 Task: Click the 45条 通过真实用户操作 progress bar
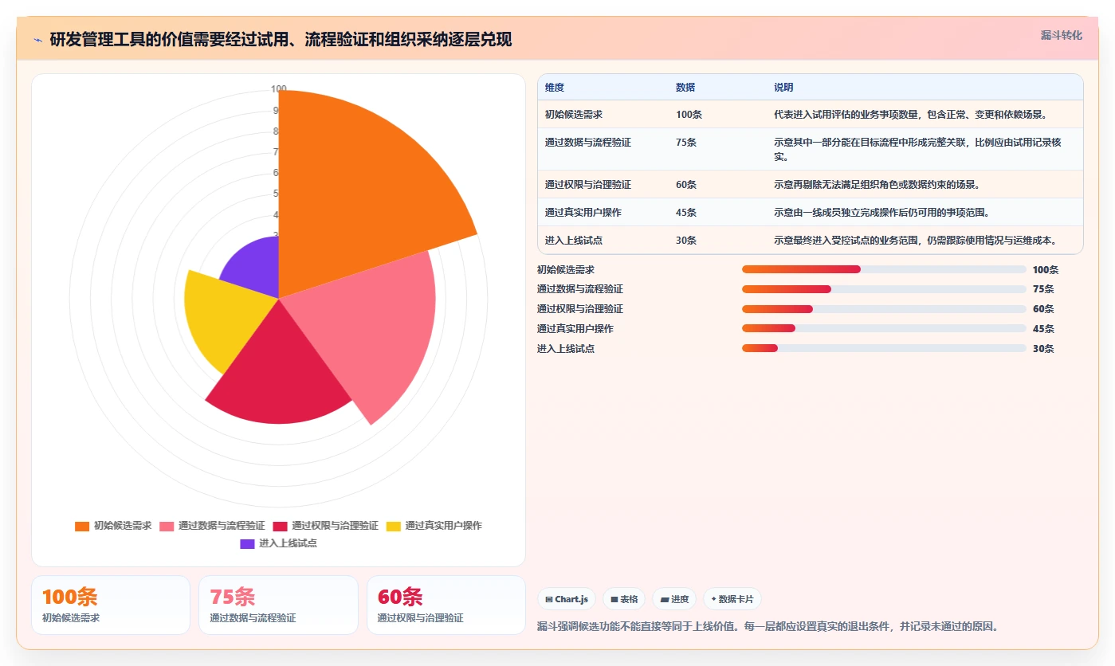pos(884,328)
